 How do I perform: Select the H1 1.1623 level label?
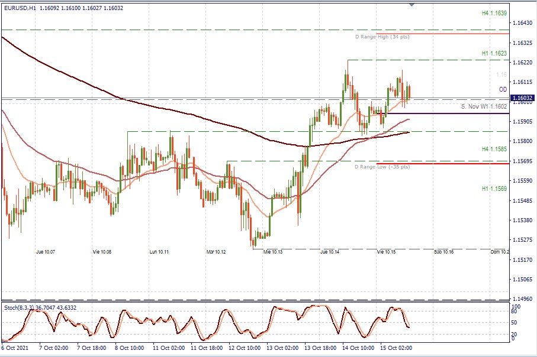(x=494, y=53)
